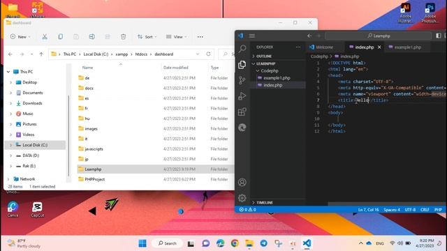Click the Cut icon in File Explorer
Screen dimensions: 447x251
45,37
